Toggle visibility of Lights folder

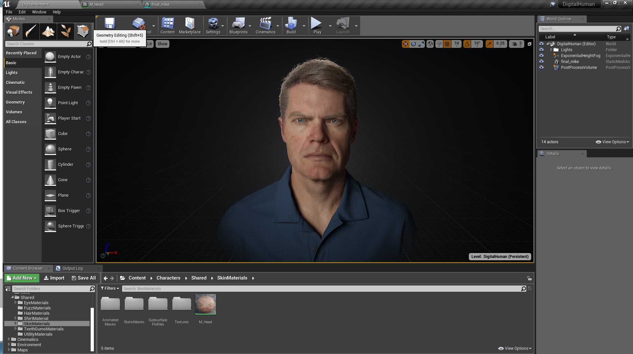(x=541, y=49)
